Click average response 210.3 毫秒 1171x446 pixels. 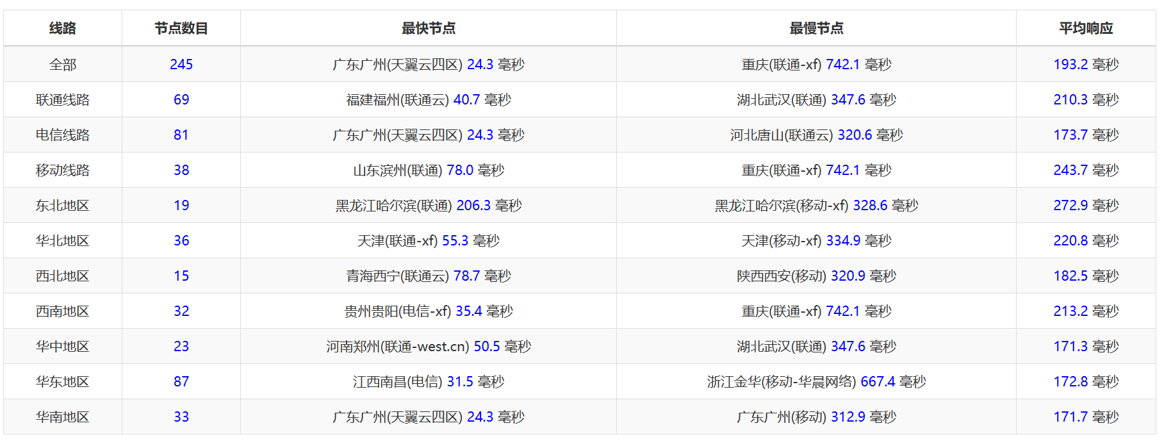point(1086,99)
